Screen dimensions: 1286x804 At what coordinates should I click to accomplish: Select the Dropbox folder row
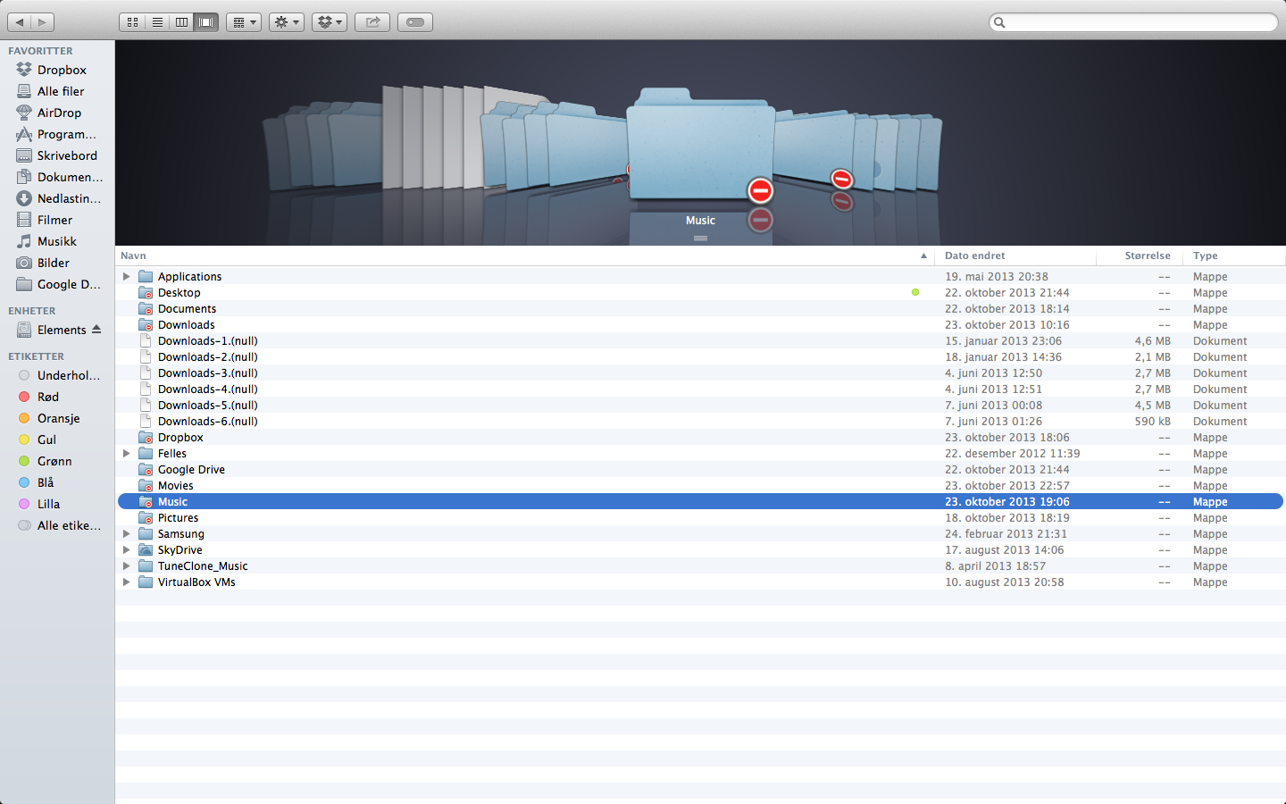tap(700, 438)
